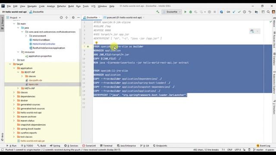Screen dimensions: 276x155
Task: Open the Terminal tool window
Action: [x=106, y=146]
